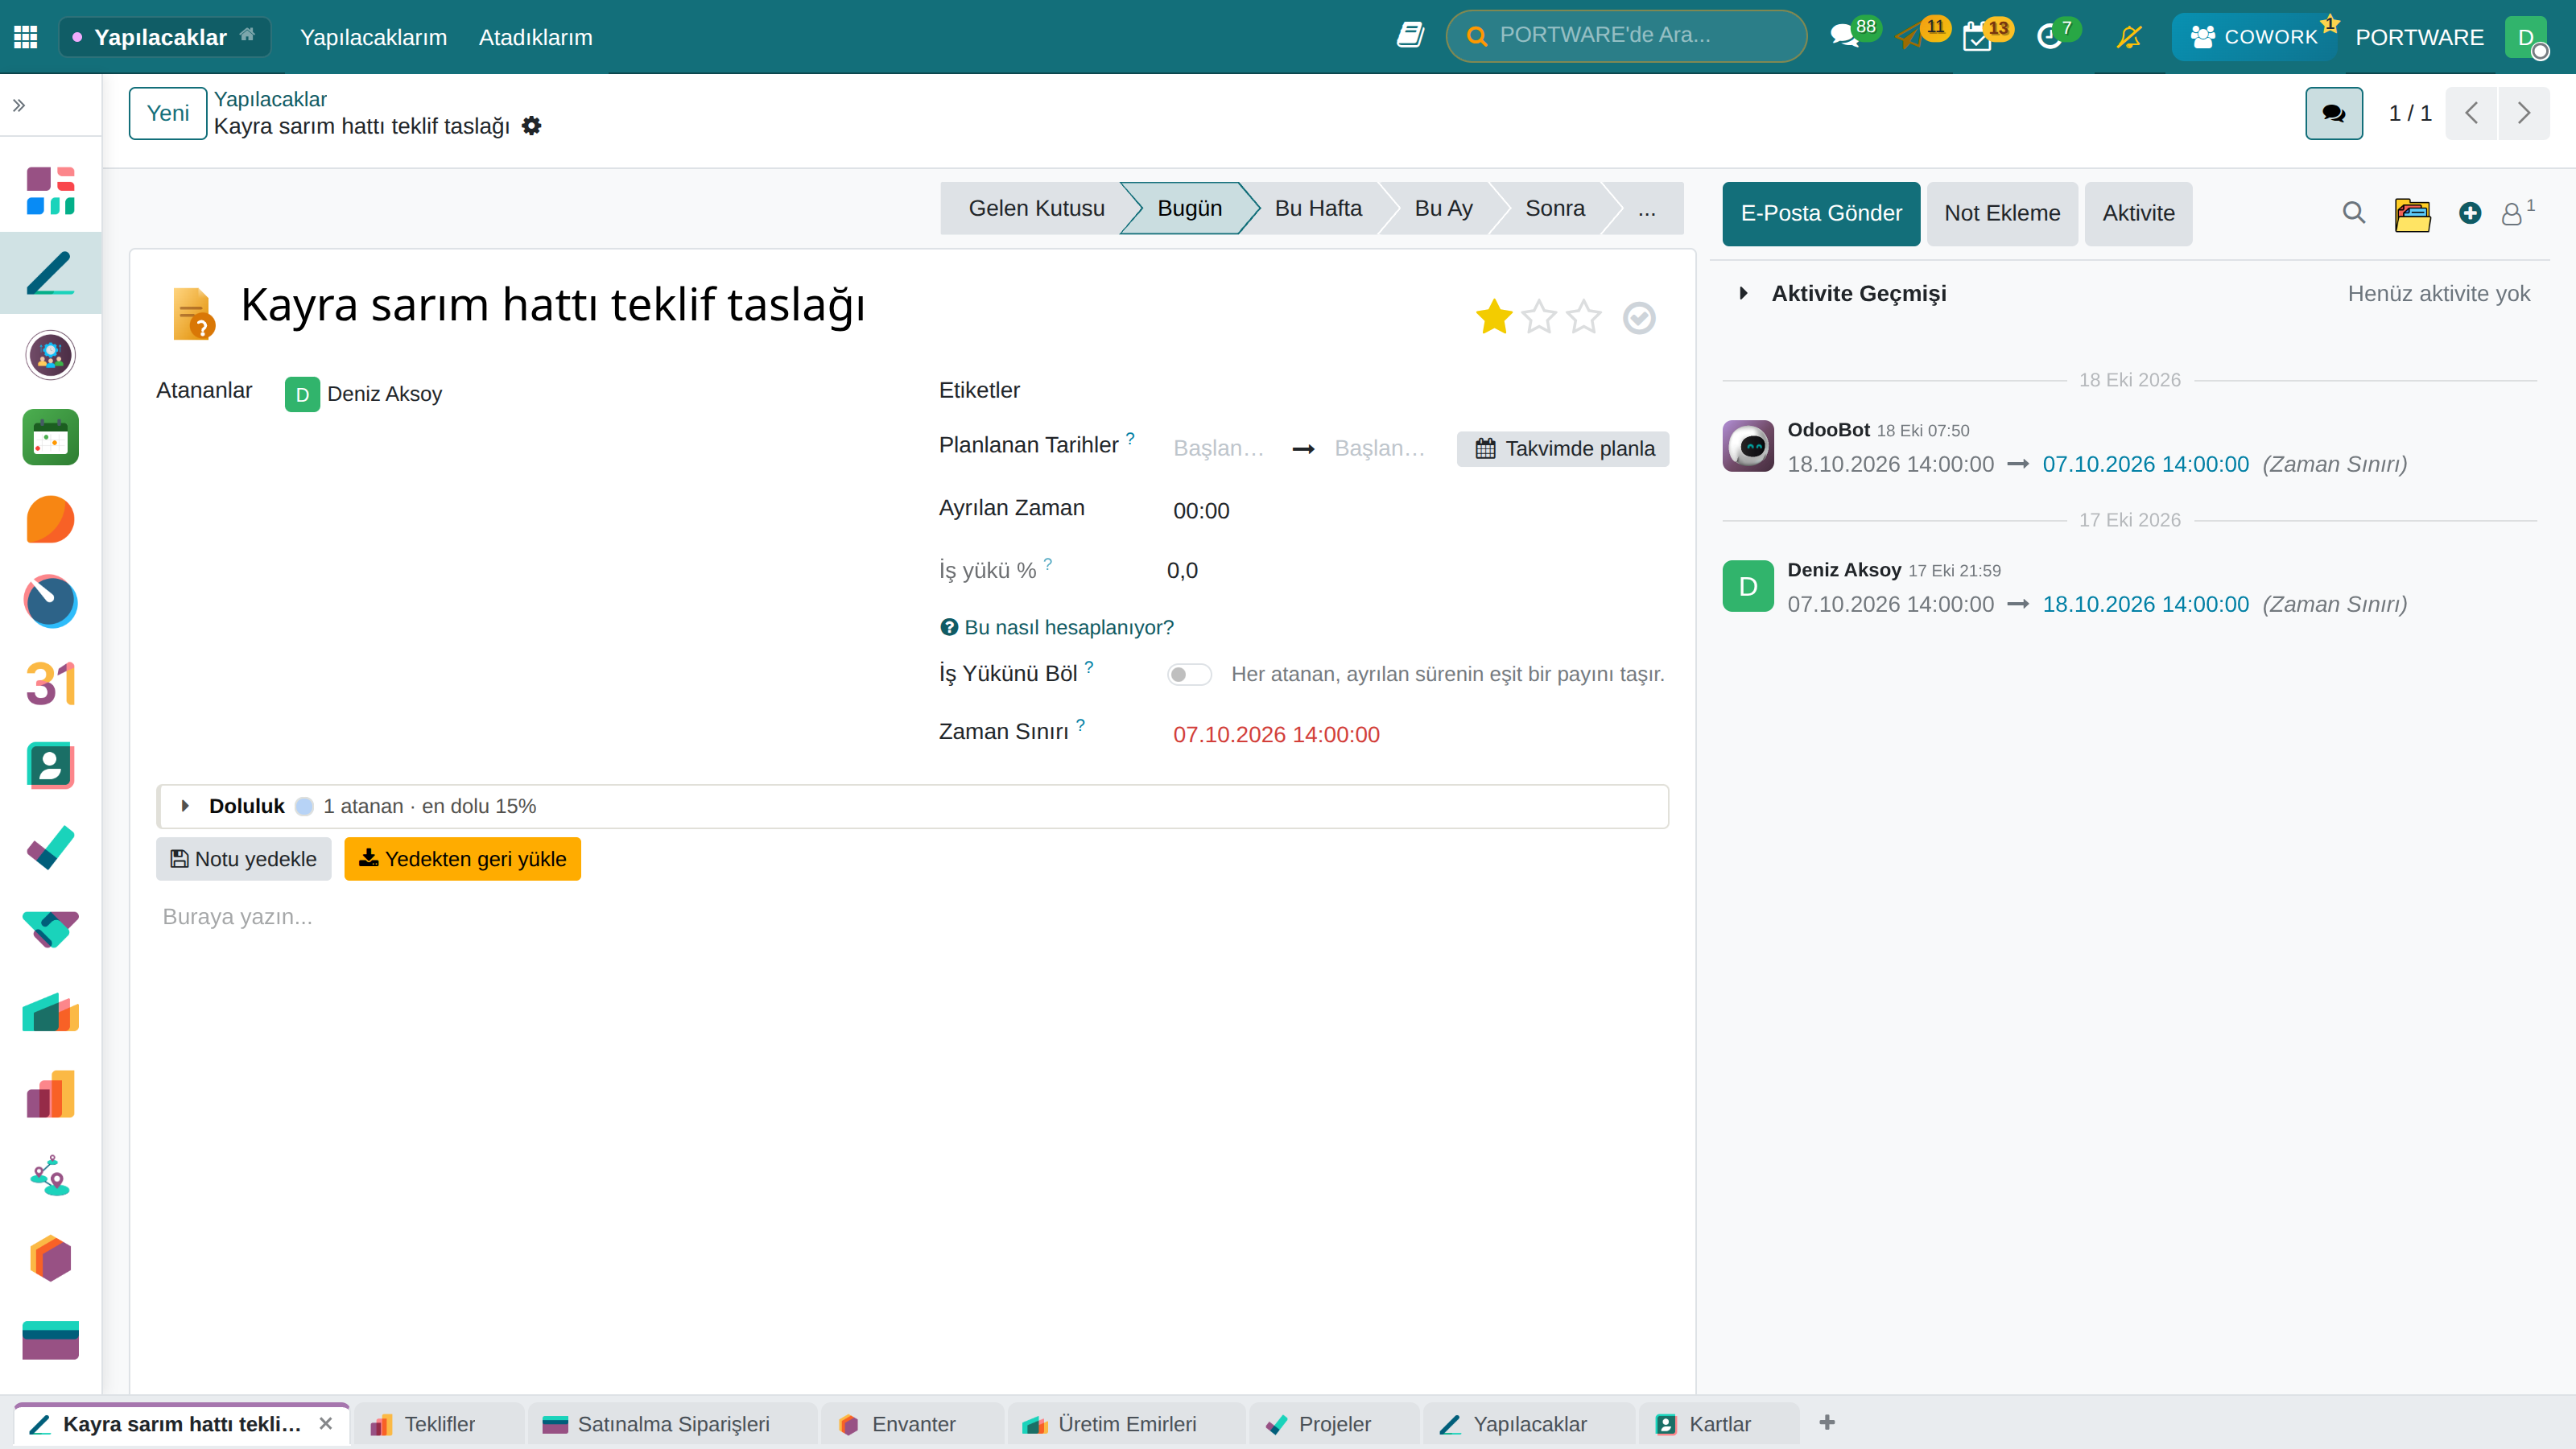Search messages in the chatter
The image size is (2576, 1449).
coord(2353,213)
